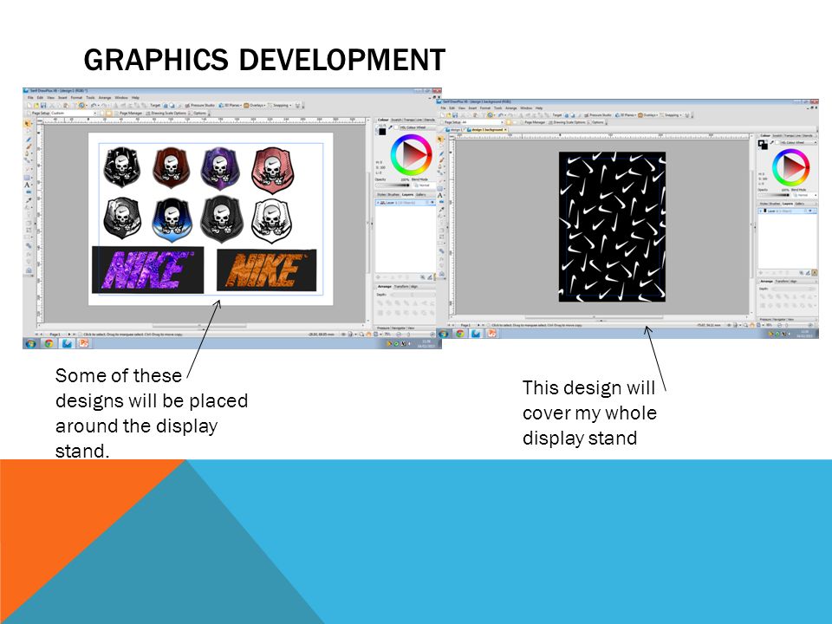832x624 pixels.
Task: Click Options button in left DrawPlus context bar
Action: point(199,113)
